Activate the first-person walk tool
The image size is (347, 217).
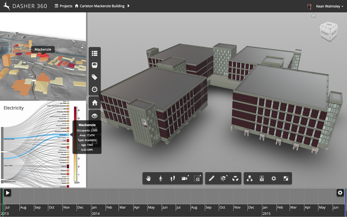161,178
